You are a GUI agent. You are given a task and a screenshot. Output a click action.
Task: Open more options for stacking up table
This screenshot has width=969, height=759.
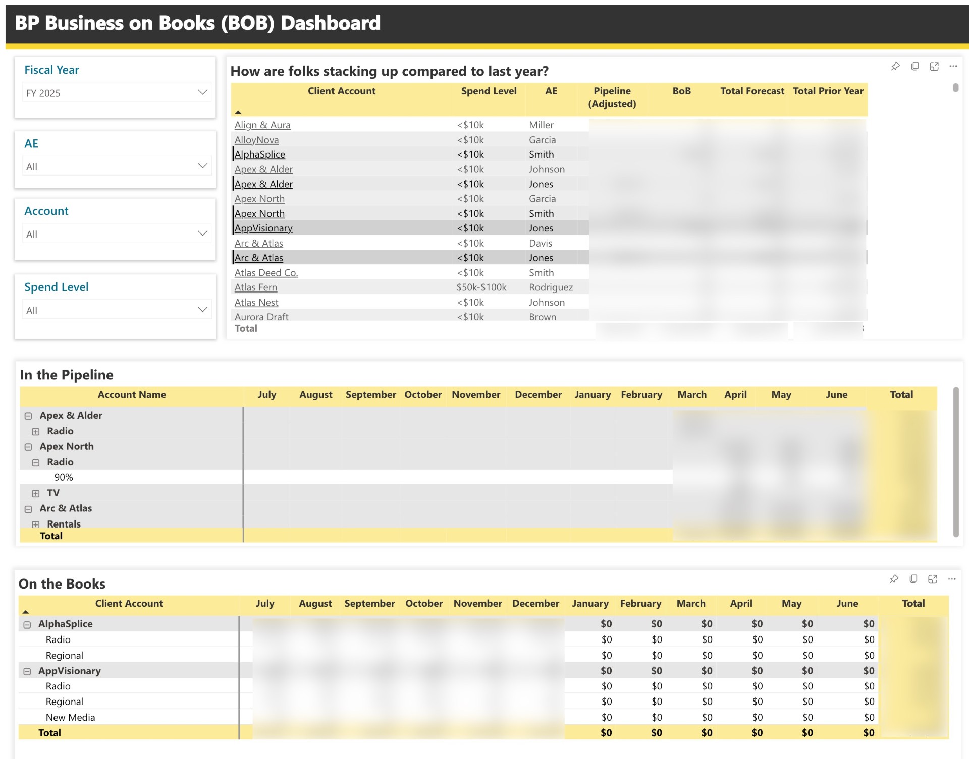pyautogui.click(x=953, y=66)
